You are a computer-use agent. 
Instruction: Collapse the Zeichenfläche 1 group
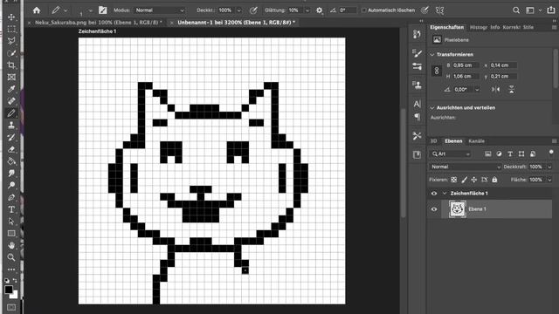coord(445,194)
